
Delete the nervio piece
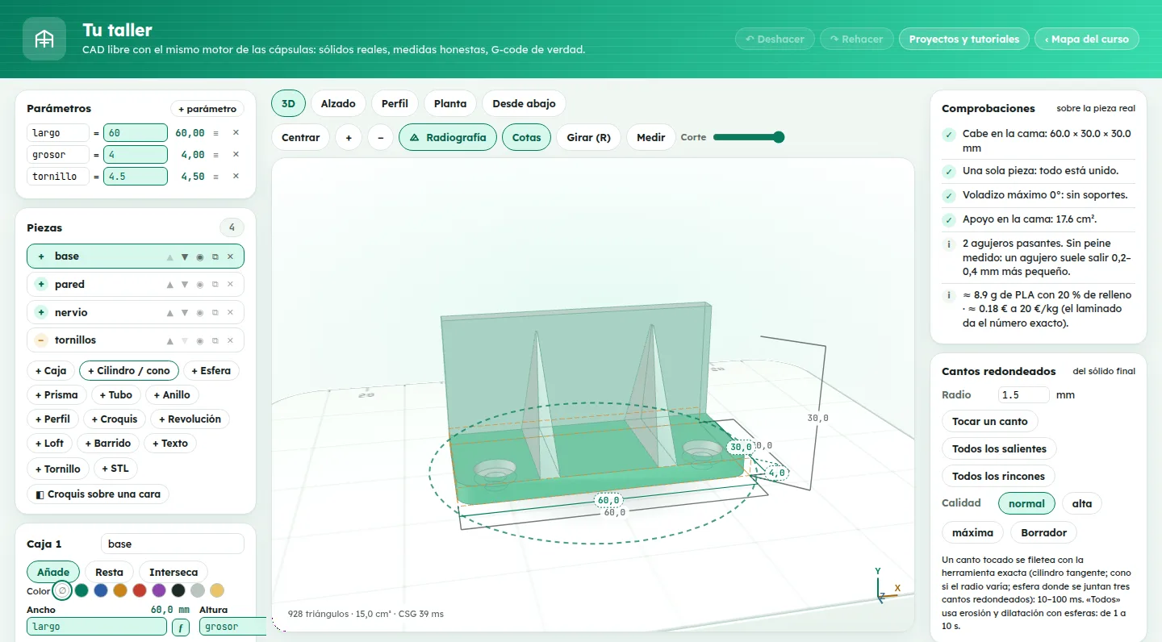tap(230, 313)
